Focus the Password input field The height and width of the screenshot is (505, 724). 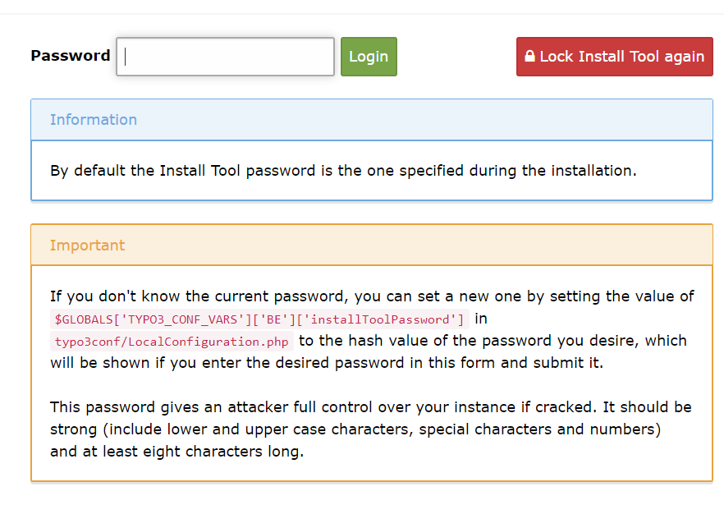click(225, 57)
